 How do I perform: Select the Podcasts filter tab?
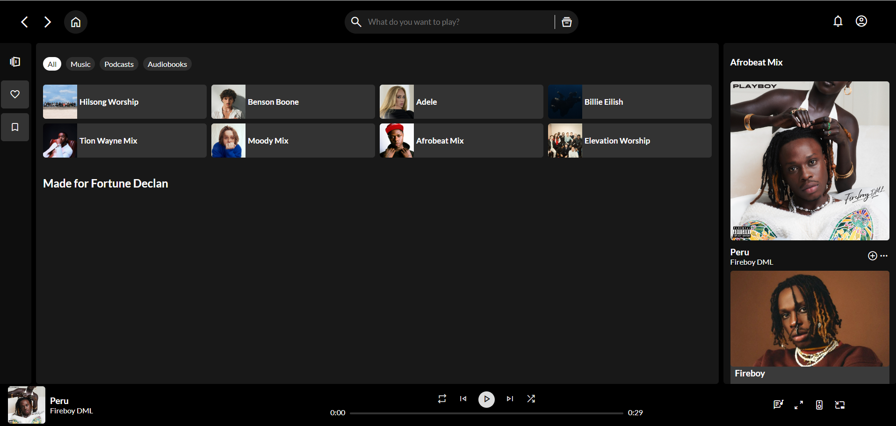click(119, 64)
